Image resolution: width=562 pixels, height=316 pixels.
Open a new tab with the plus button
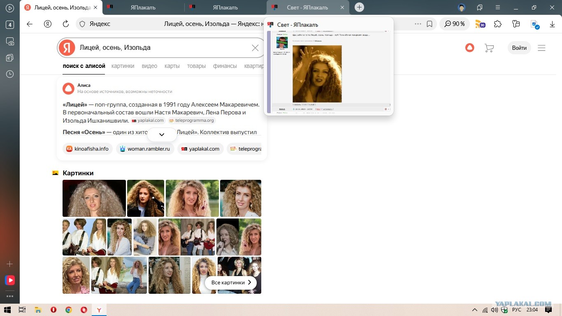pyautogui.click(x=359, y=7)
